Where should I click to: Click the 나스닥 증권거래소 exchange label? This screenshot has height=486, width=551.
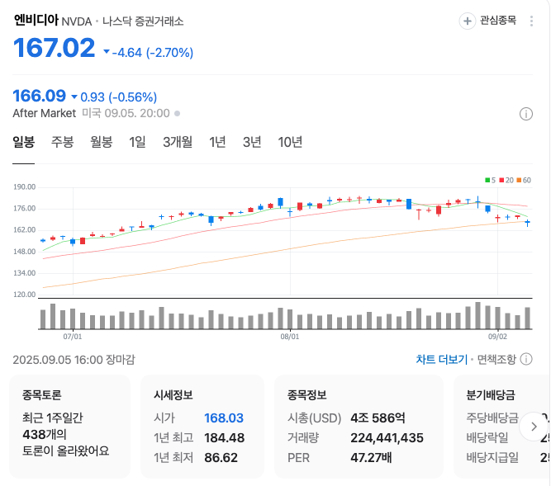143,21
